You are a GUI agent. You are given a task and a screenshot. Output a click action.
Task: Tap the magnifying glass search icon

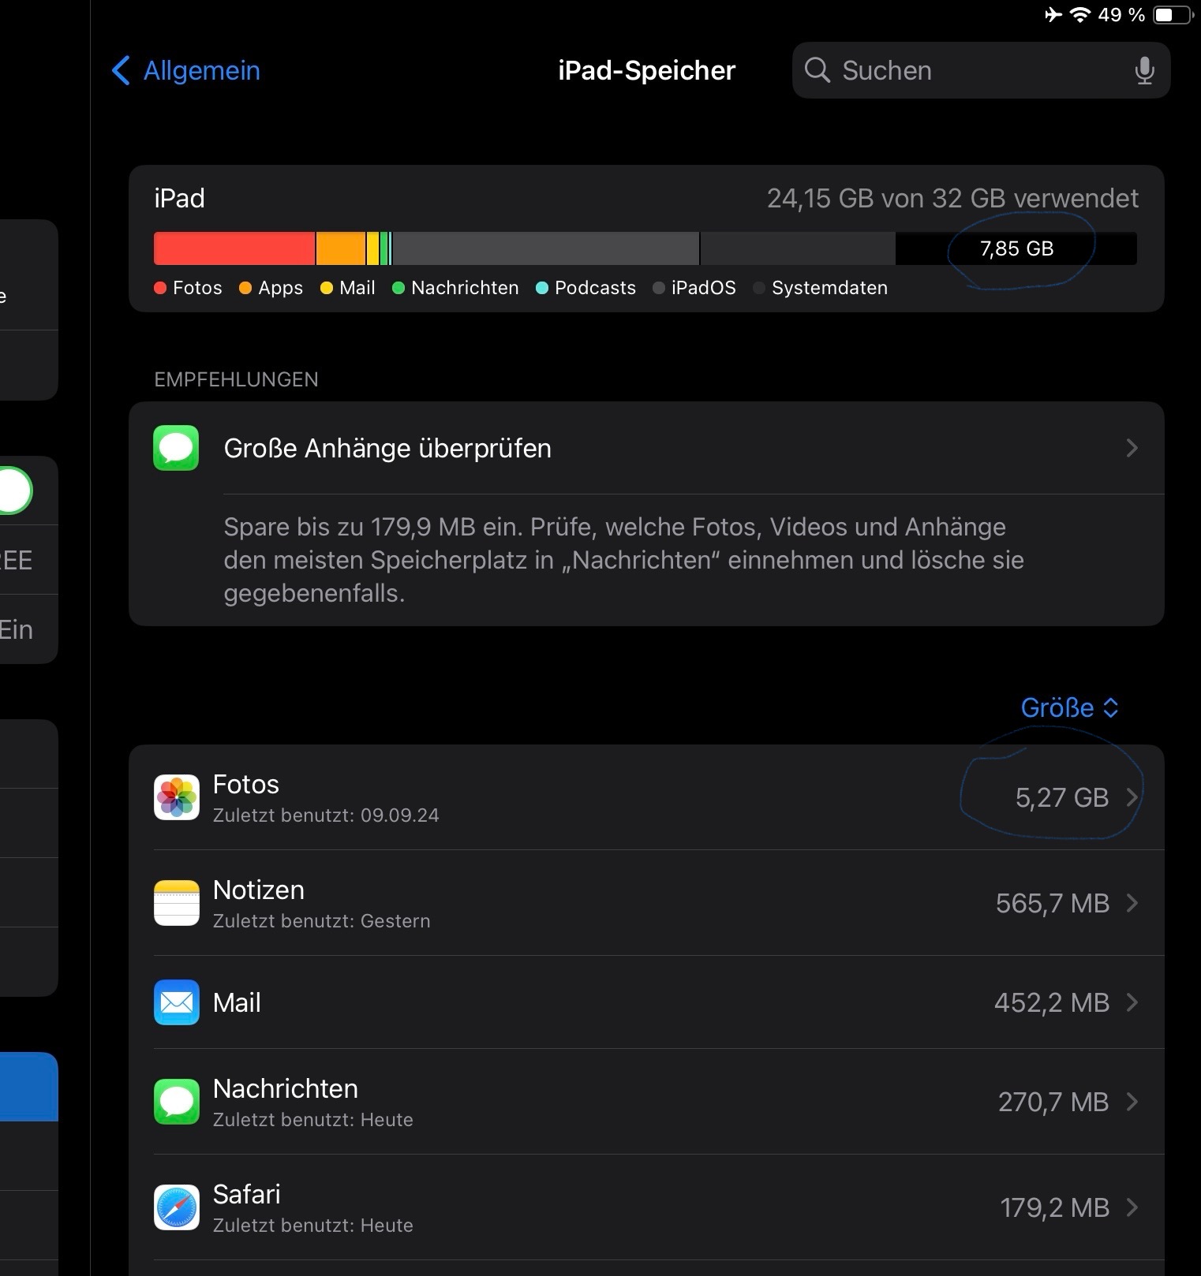(818, 71)
